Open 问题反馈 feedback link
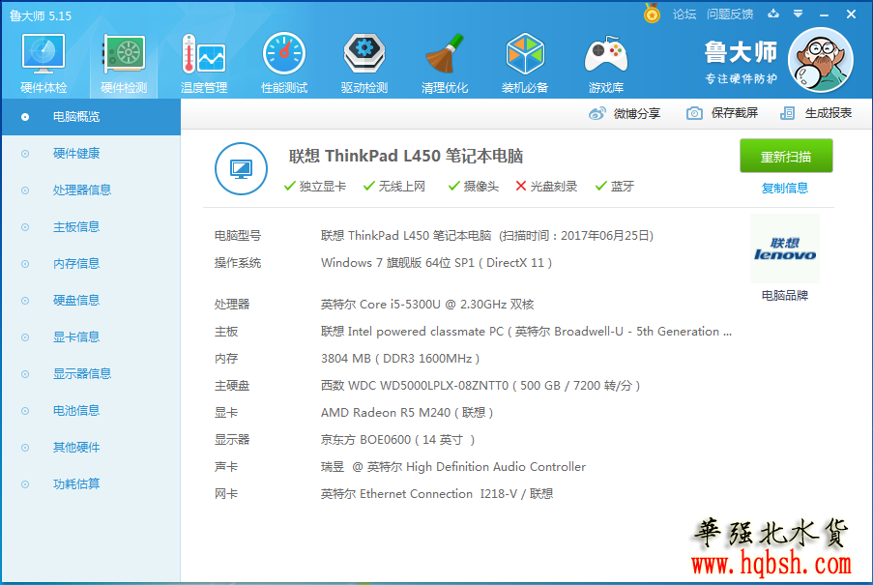This screenshot has height=585, width=873. pos(730,15)
